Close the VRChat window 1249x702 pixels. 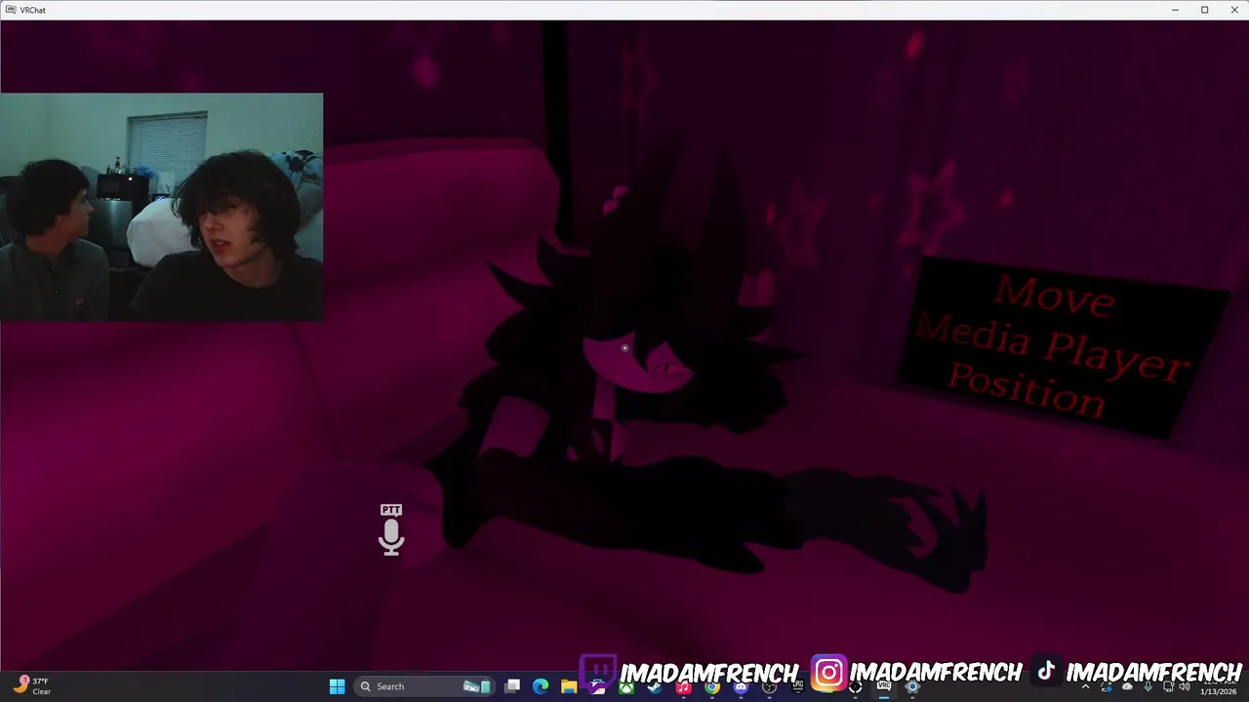tap(1233, 10)
